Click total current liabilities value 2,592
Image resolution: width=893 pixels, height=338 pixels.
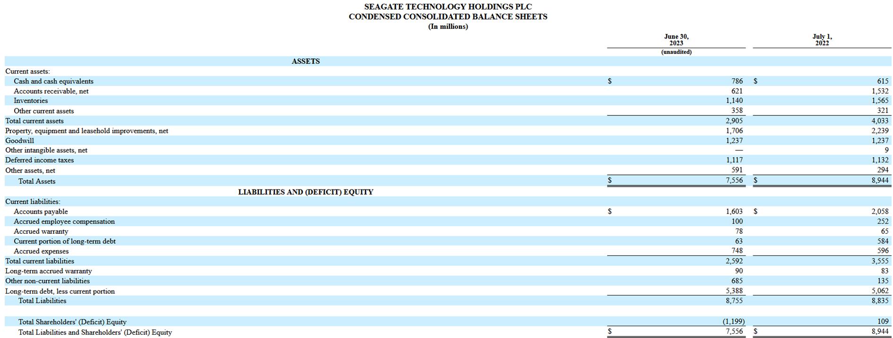click(734, 261)
